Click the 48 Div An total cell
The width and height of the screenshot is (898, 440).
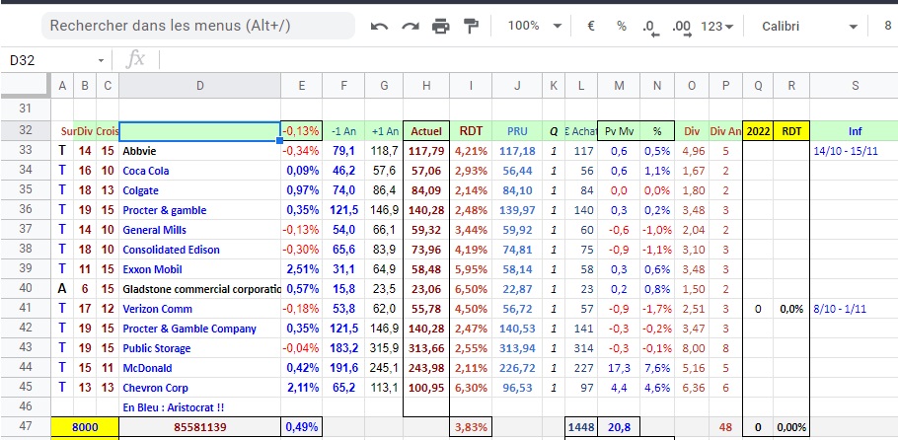725,427
